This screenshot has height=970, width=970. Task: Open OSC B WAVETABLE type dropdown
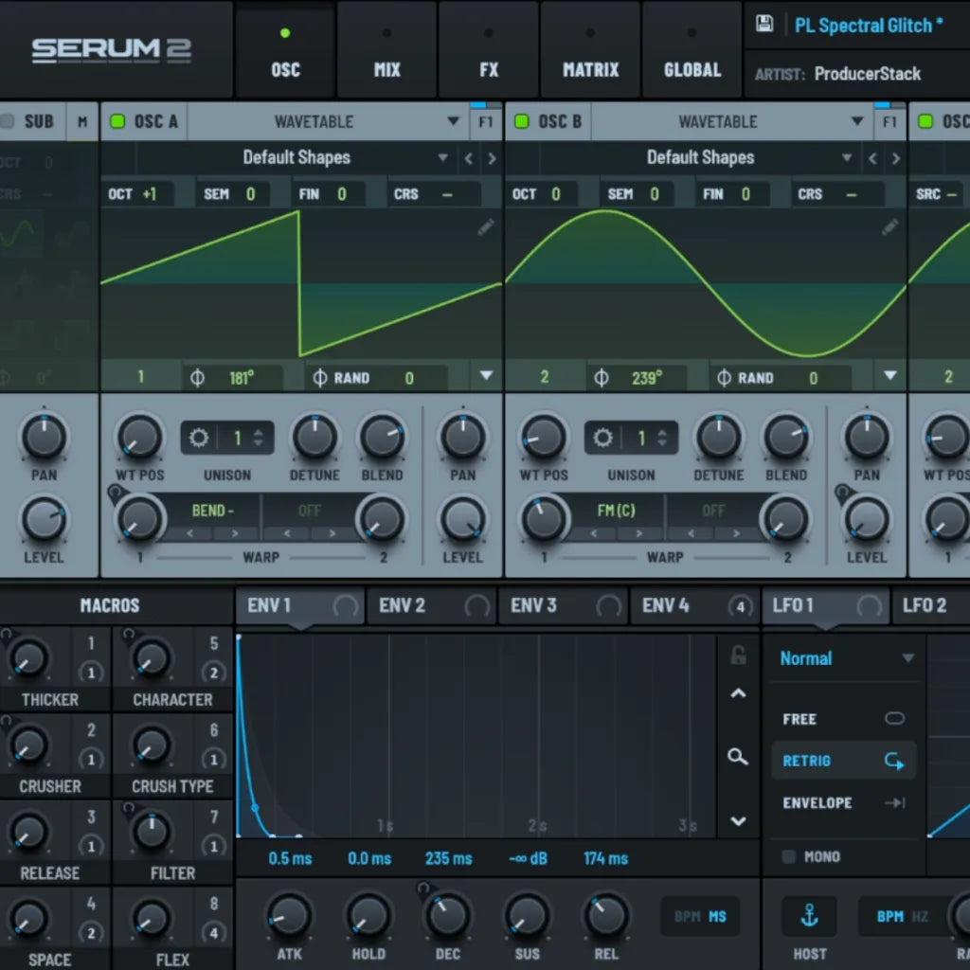[x=732, y=121]
